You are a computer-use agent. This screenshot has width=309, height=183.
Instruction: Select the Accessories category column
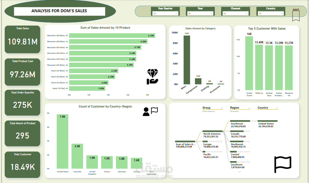pyautogui.click(x=221, y=84)
